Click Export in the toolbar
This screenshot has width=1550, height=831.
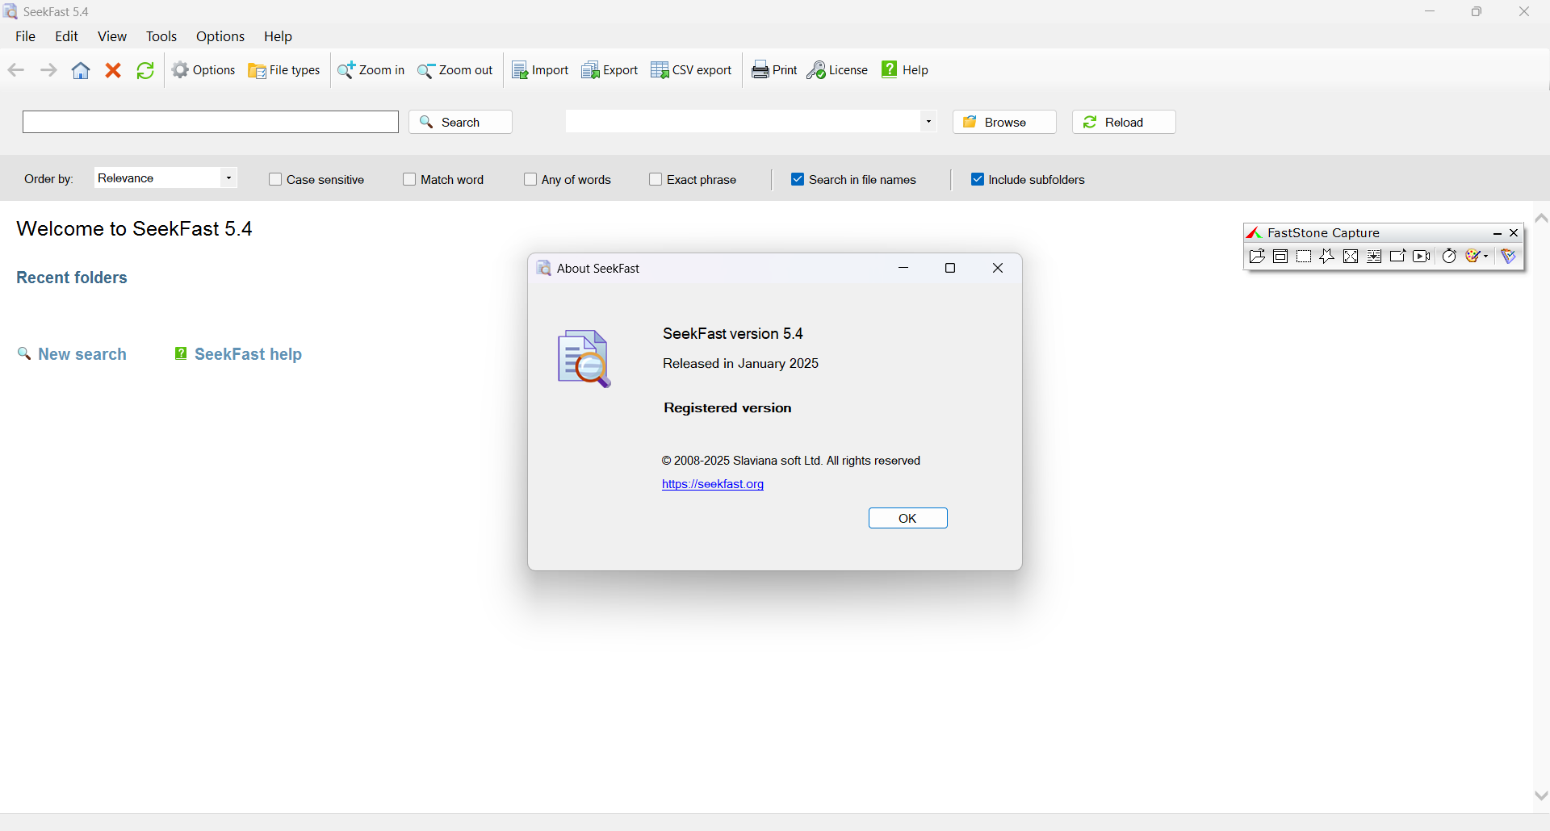pyautogui.click(x=610, y=70)
